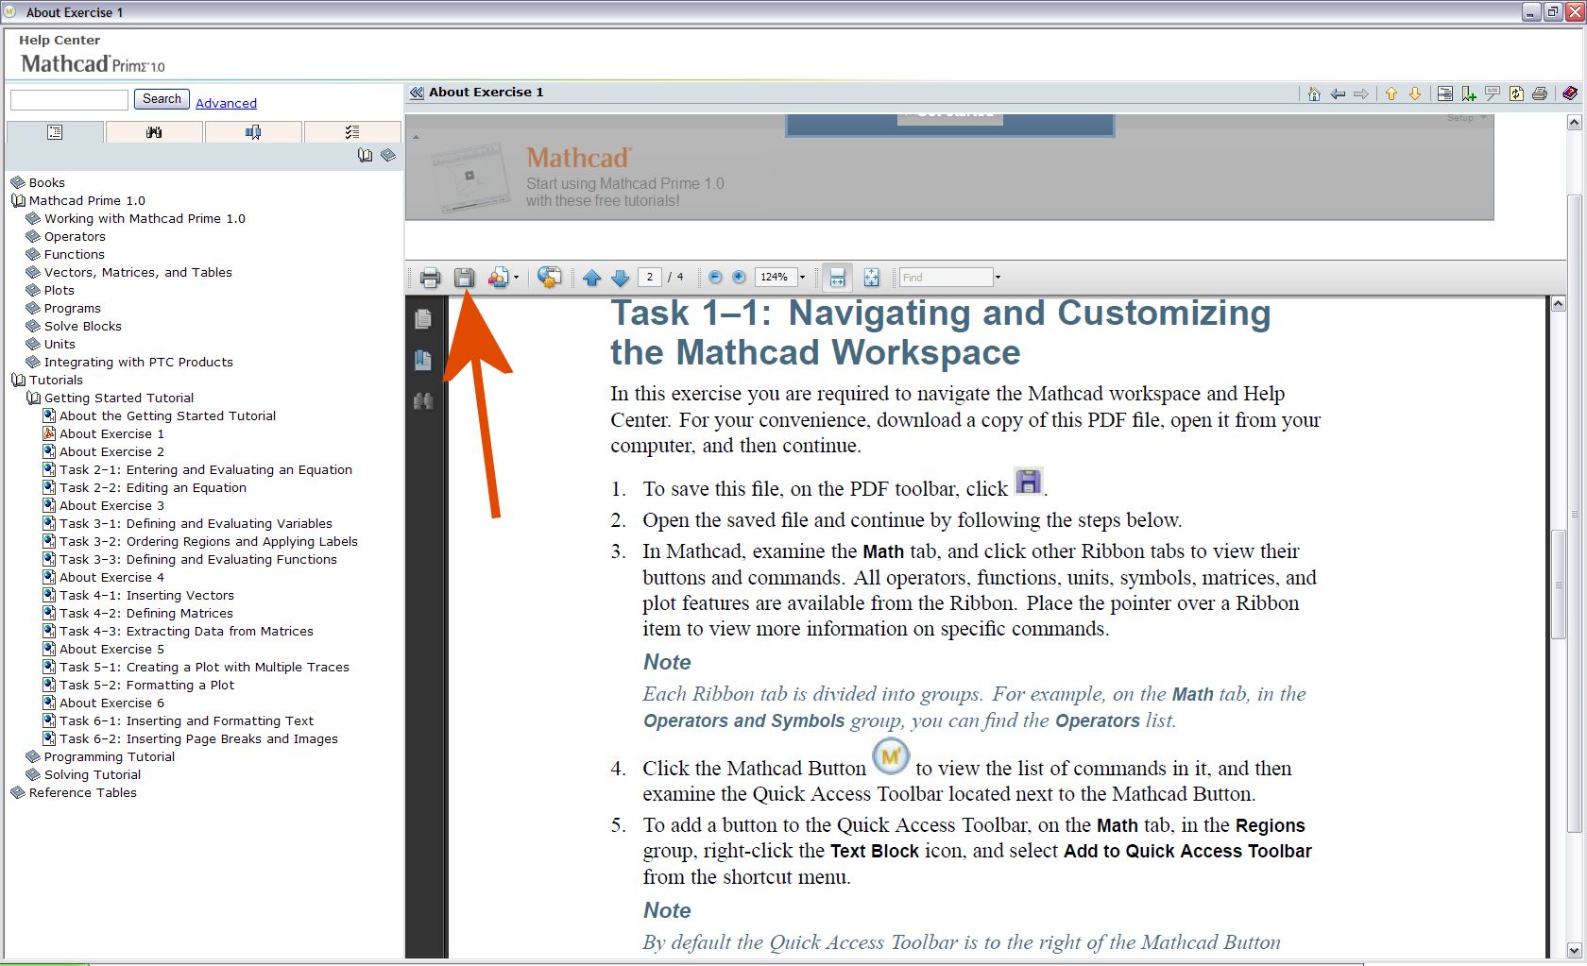Open the Advanced search link
This screenshot has width=1587, height=966.
pos(226,103)
